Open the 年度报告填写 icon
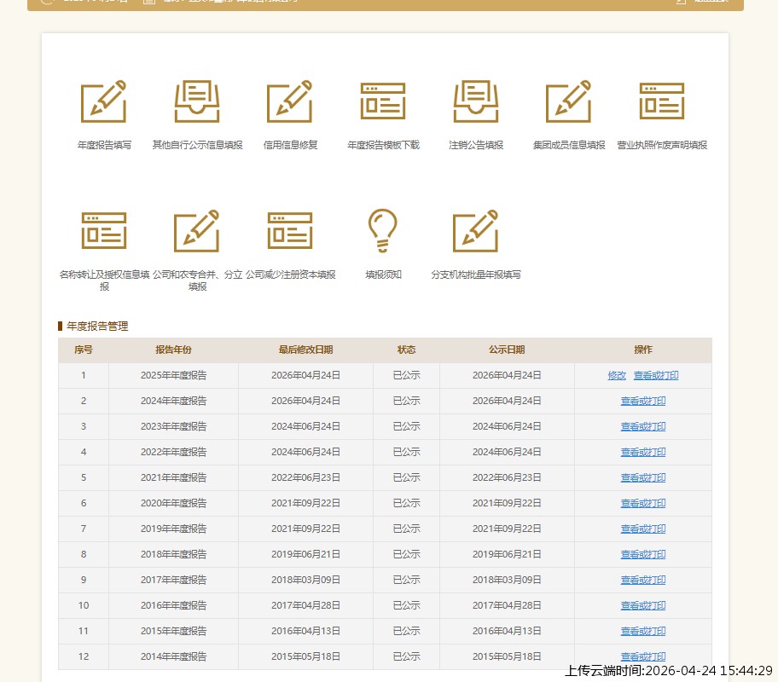778x682 pixels. [x=103, y=101]
